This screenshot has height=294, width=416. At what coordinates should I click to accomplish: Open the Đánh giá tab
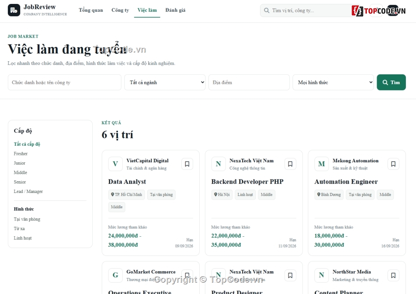[175, 10]
